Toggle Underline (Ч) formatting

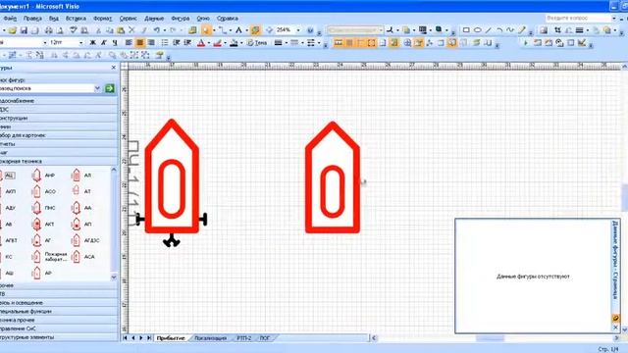point(115,43)
